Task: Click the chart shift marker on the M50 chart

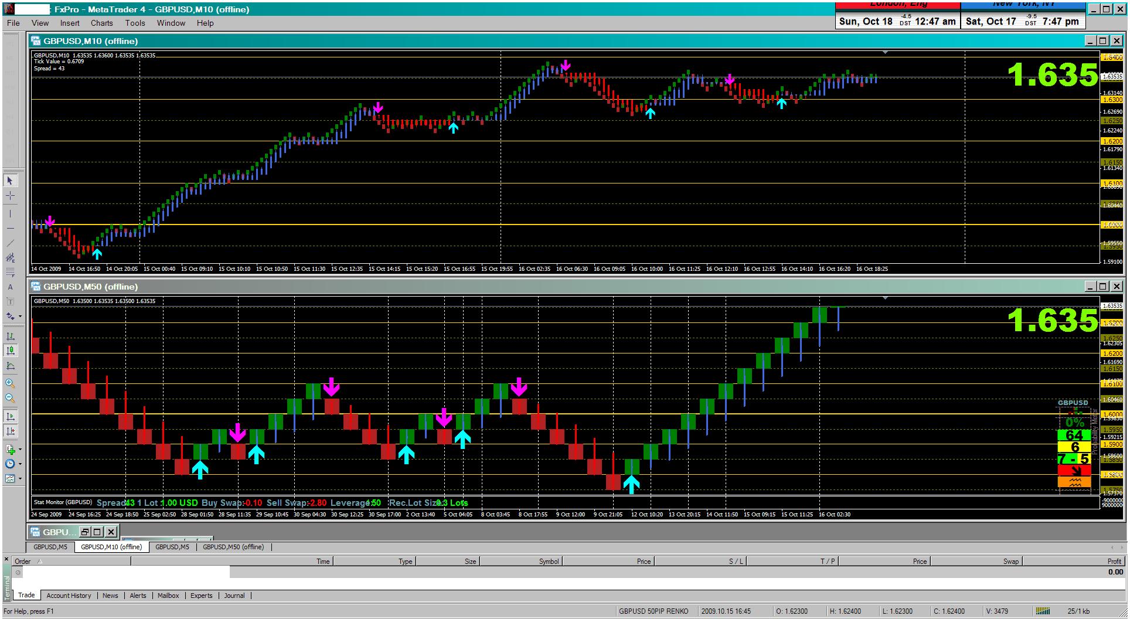Action: 885,298
